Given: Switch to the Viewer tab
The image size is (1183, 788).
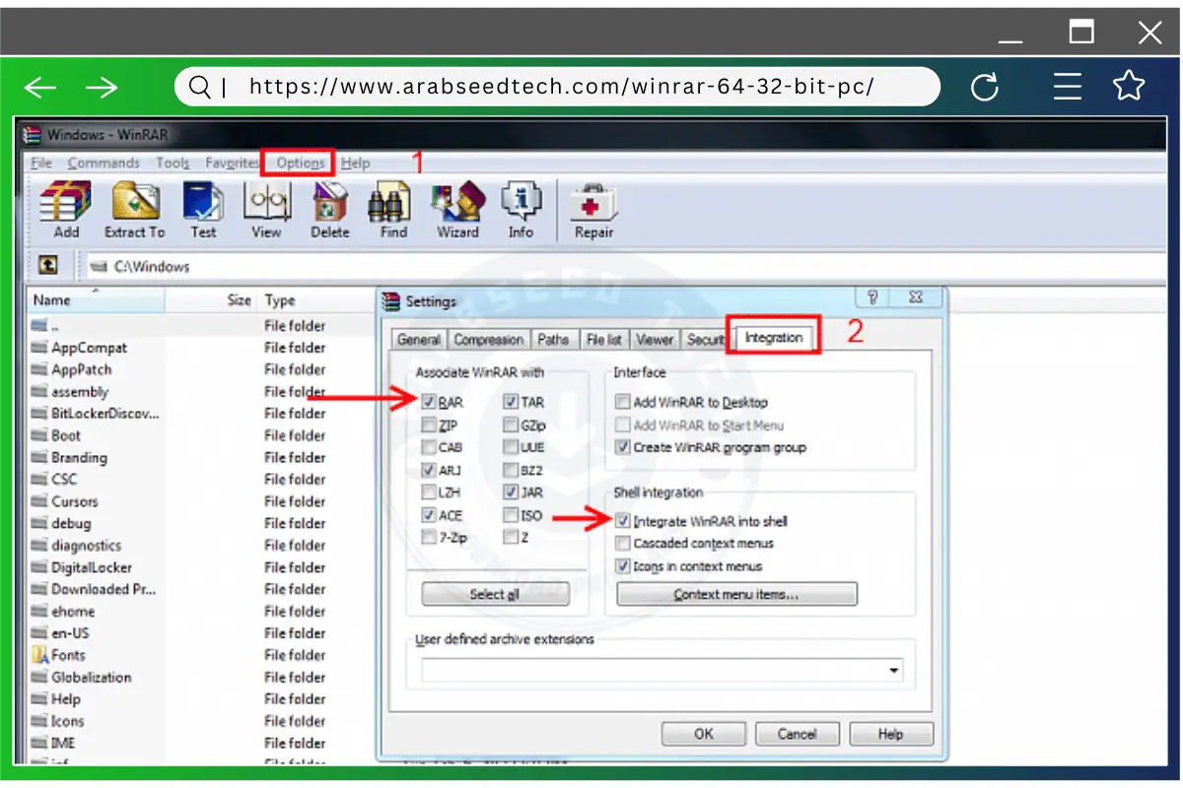Looking at the screenshot, I should coord(655,339).
